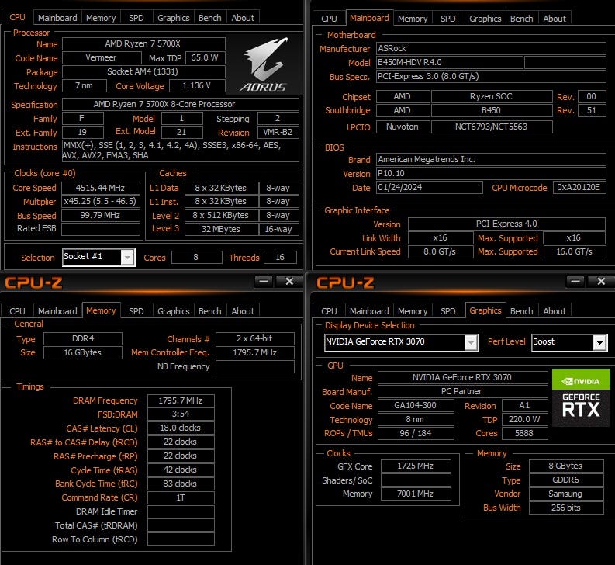615x565 pixels.
Task: Open Bench tab in bottom-left window
Action: (x=210, y=311)
